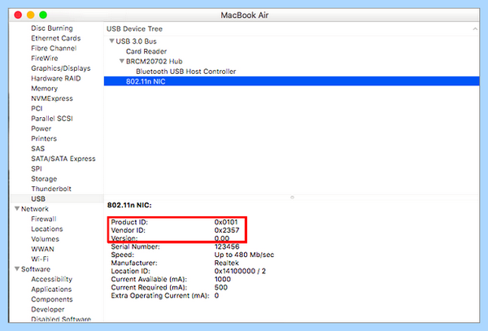
Task: Open SPI in sidebar
Action: click(x=37, y=168)
